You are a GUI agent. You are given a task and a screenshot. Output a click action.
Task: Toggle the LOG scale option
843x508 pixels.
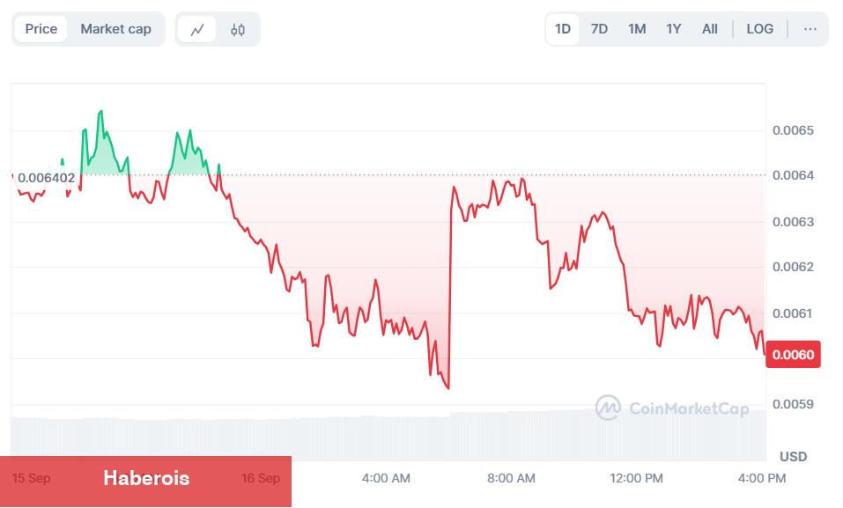(x=759, y=29)
